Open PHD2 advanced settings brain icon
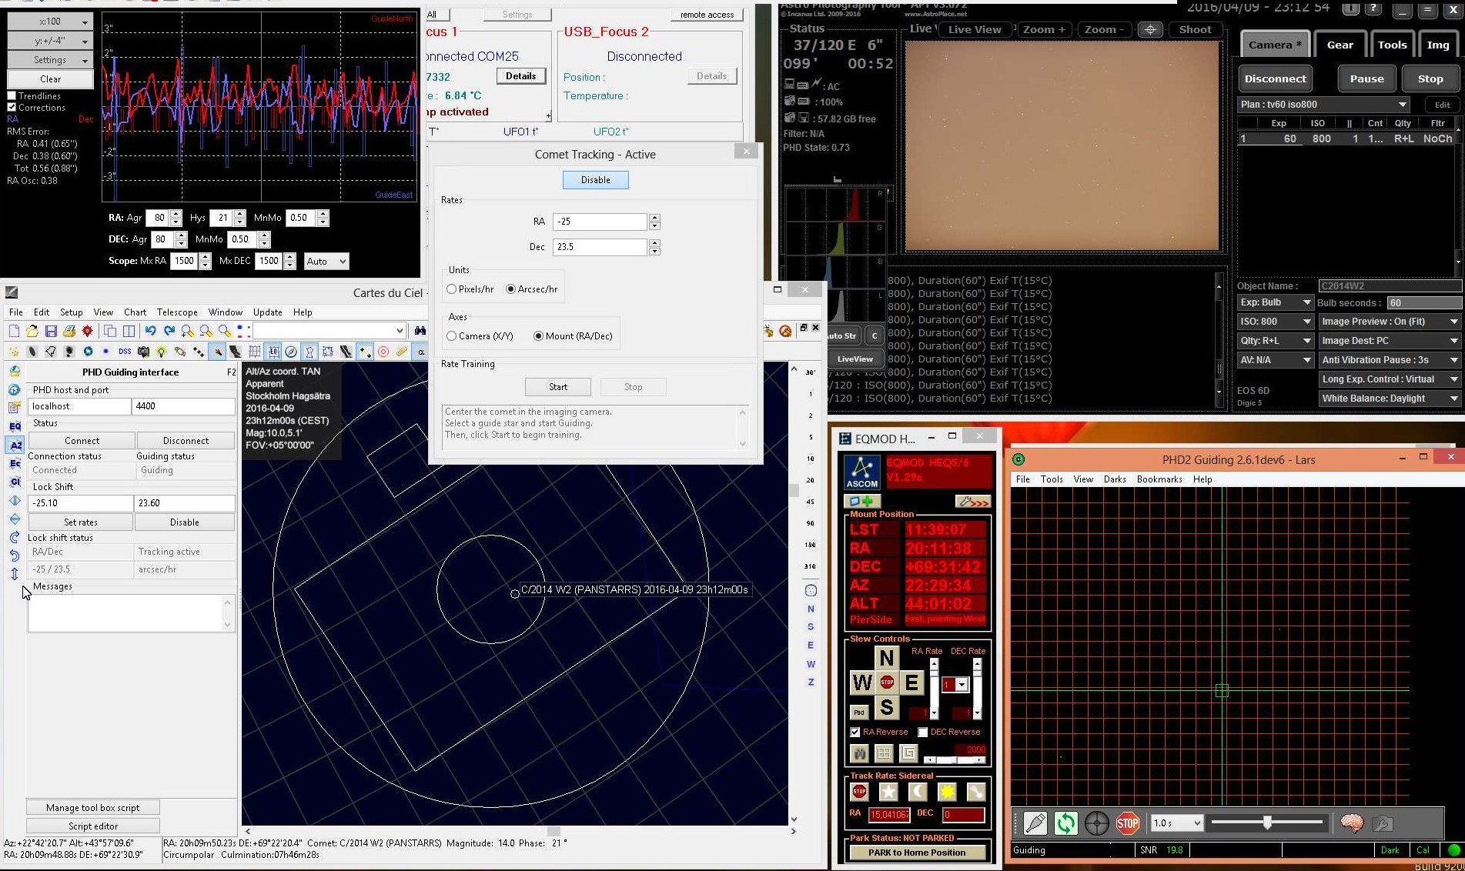1465x871 pixels. 1352,823
